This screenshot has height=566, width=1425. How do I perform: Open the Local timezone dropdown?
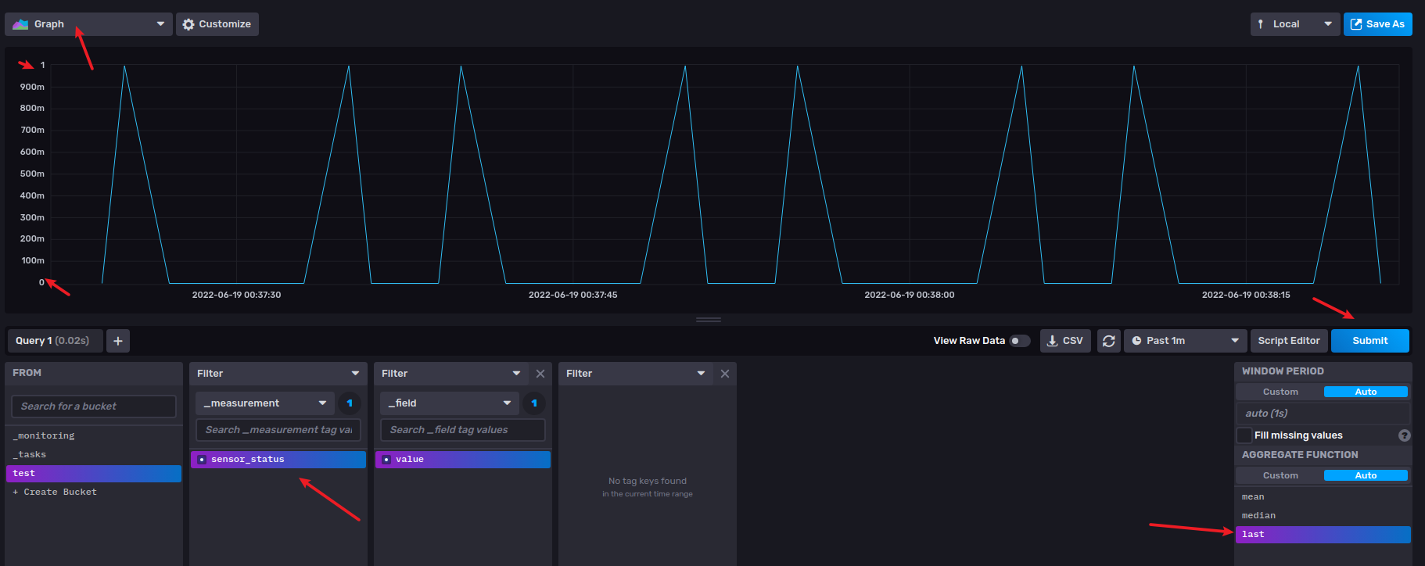(1295, 24)
